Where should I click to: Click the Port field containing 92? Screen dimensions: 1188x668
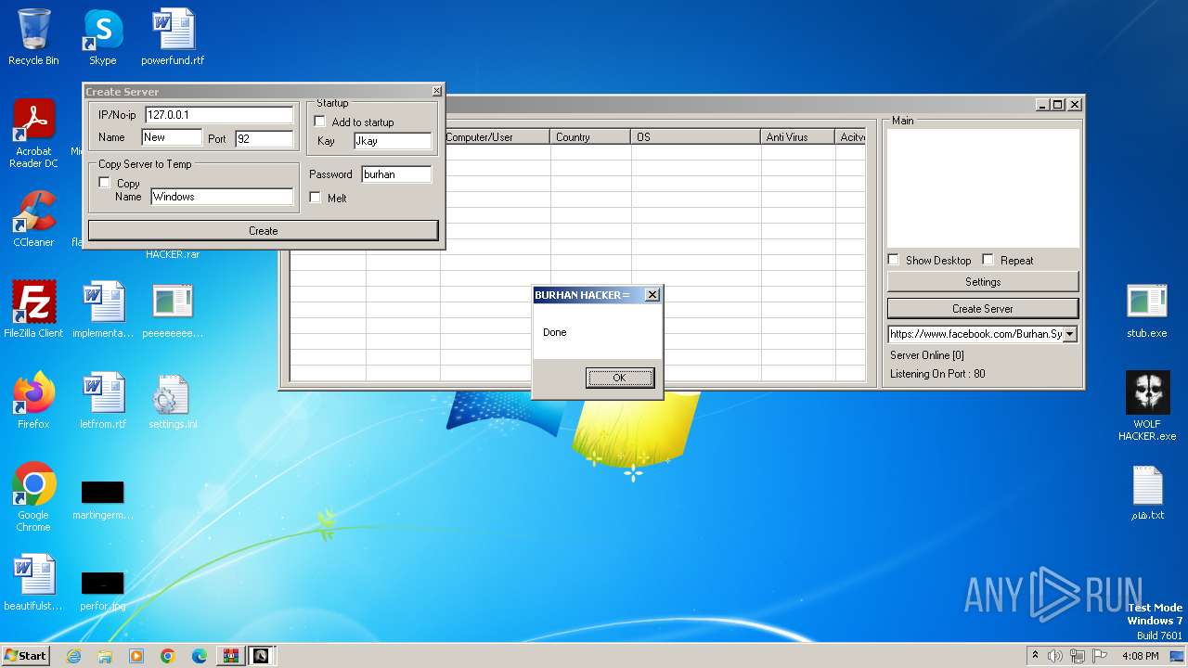click(265, 138)
